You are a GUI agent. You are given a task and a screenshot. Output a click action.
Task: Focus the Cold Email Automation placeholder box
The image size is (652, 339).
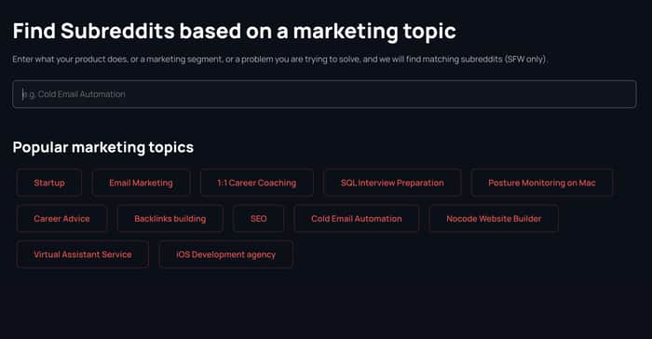click(324, 94)
